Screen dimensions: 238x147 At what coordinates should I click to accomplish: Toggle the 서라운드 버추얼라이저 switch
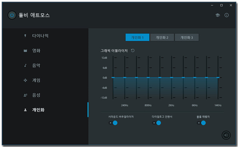[113, 123]
